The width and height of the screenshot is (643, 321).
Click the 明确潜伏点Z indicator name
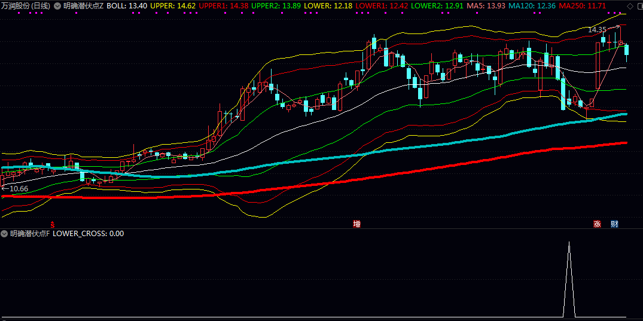pos(83,6)
